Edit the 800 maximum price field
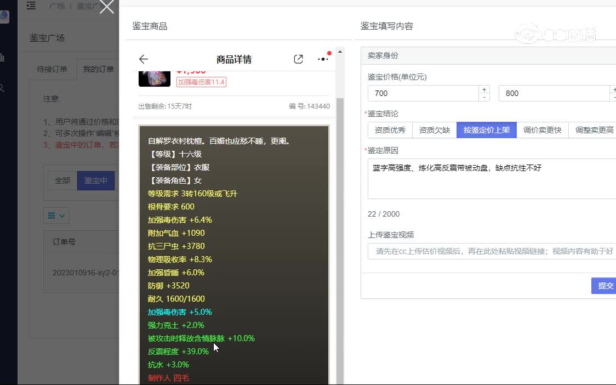 [554, 93]
